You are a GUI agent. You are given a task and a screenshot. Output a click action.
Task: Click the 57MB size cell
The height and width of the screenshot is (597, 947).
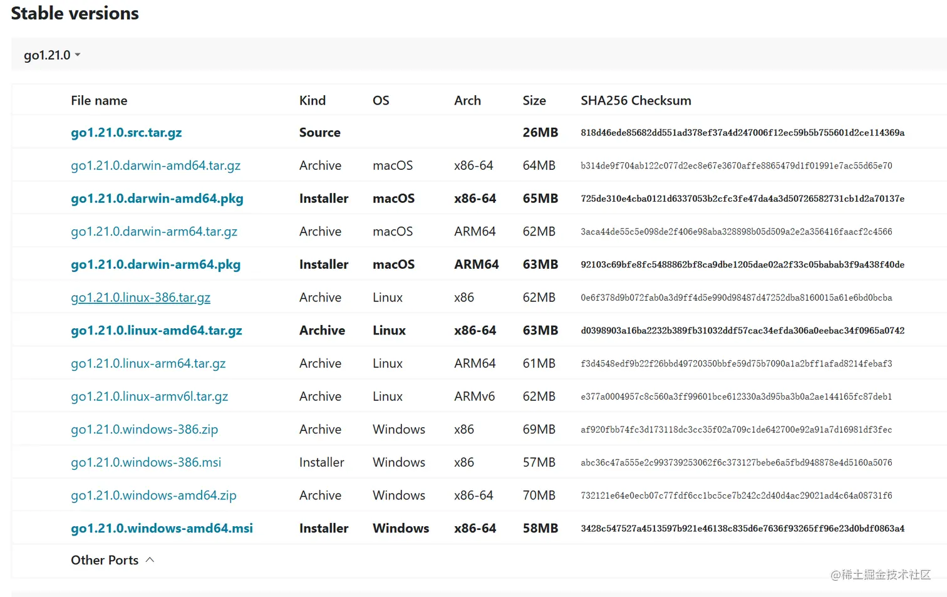[x=539, y=462]
